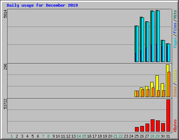Image resolution: width=179 pixels, height=140 pixels.
Task: Click day label 24 on the x-axis
Action: click(131, 136)
